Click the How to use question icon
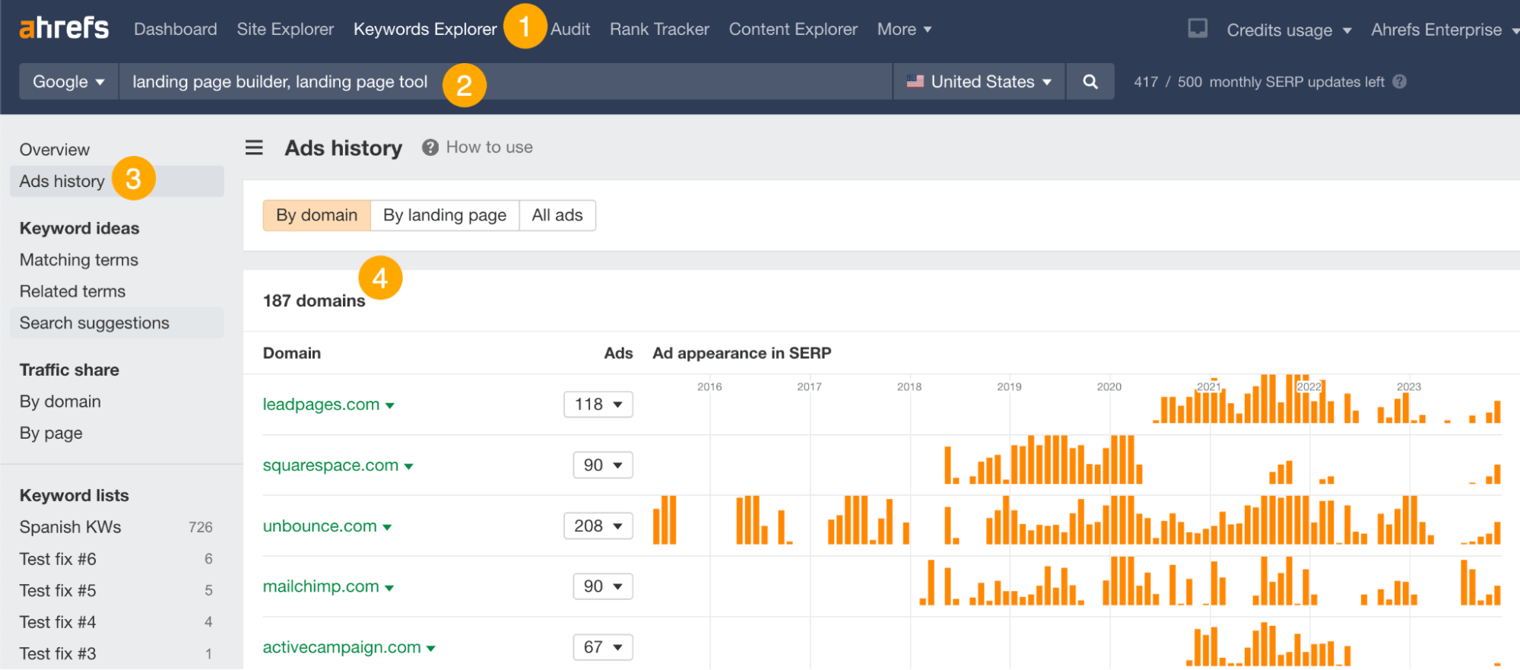The height and width of the screenshot is (670, 1520). coord(430,148)
